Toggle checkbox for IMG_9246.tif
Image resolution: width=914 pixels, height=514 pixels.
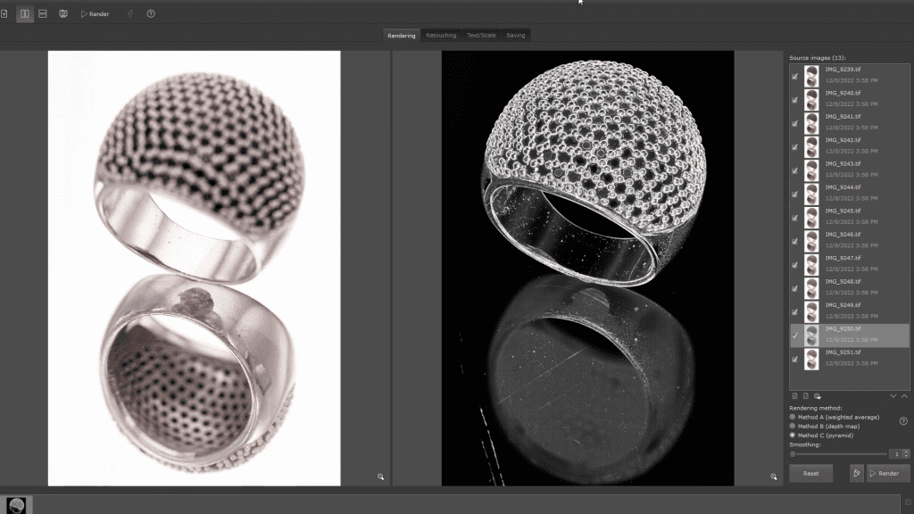pos(794,241)
